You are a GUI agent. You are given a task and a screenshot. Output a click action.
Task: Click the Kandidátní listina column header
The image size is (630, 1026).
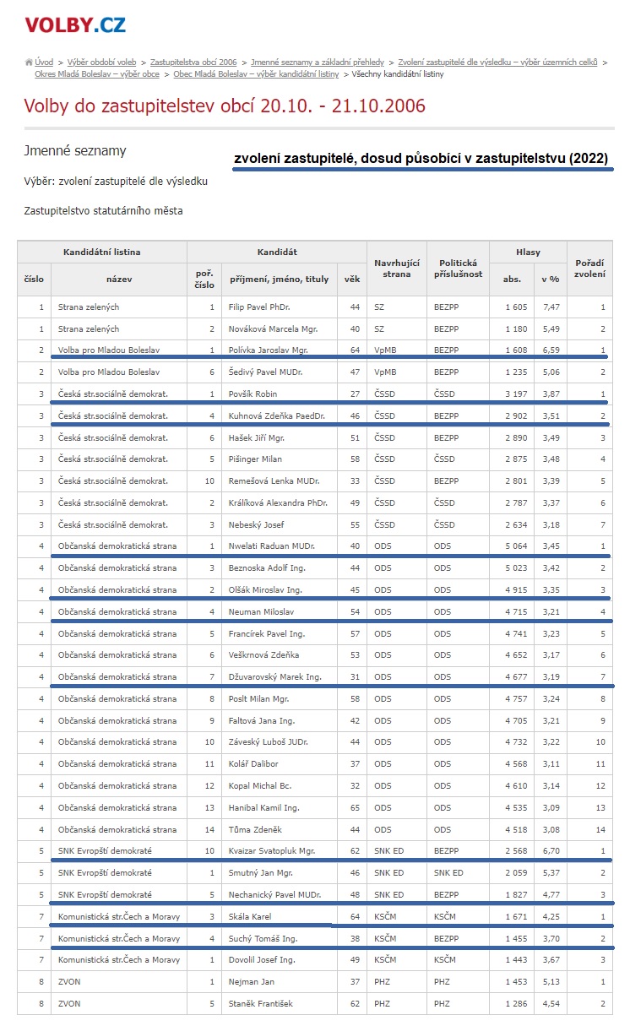tap(102, 252)
